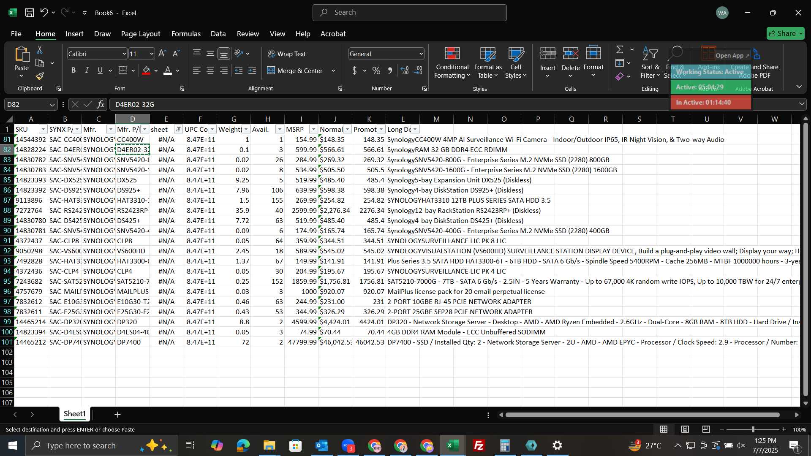Toggle Bold formatting
The height and width of the screenshot is (456, 811).
coord(73,71)
